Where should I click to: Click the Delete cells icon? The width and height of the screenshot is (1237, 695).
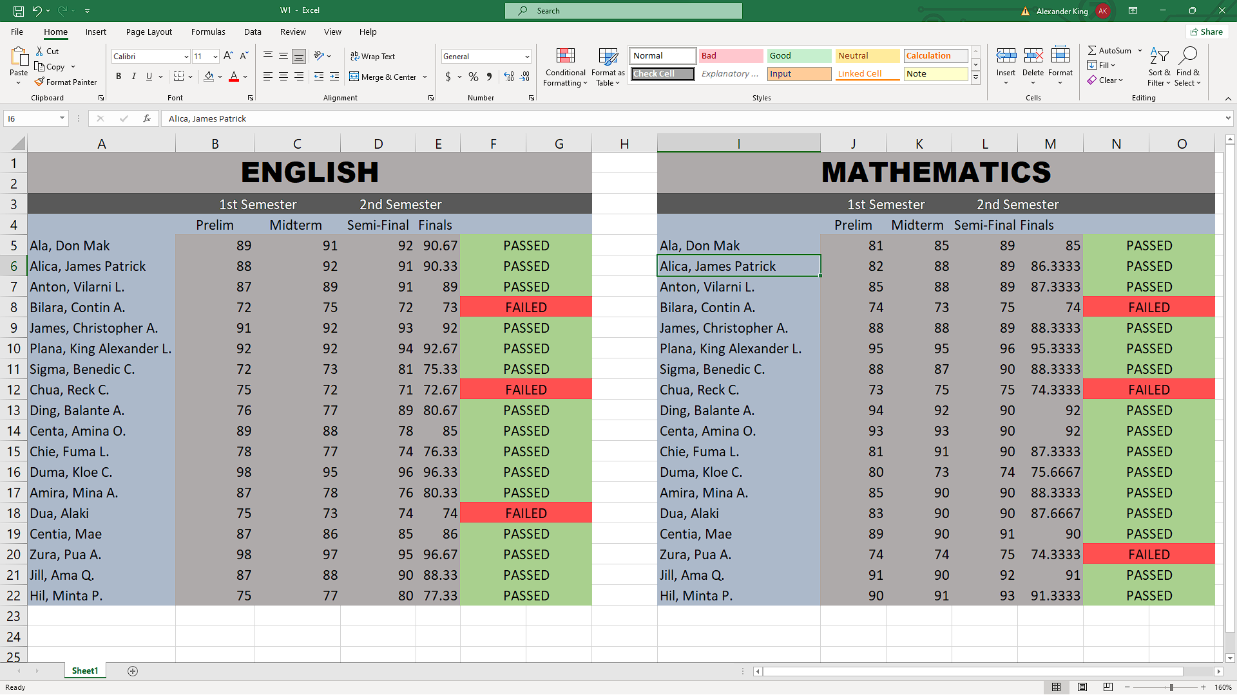(1033, 56)
